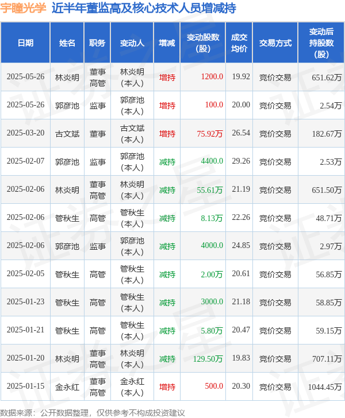The height and width of the screenshot is (418, 345).
Task: Click the date 2025-02-05
Action: pos(25,273)
